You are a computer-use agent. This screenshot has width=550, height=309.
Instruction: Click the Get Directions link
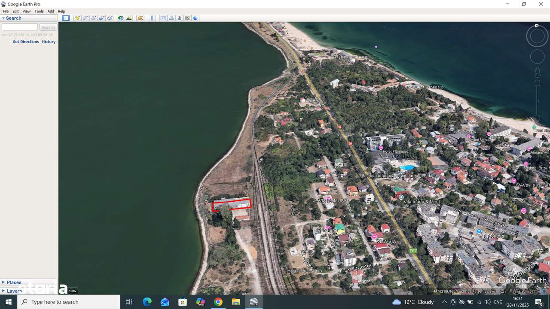pyautogui.click(x=26, y=41)
